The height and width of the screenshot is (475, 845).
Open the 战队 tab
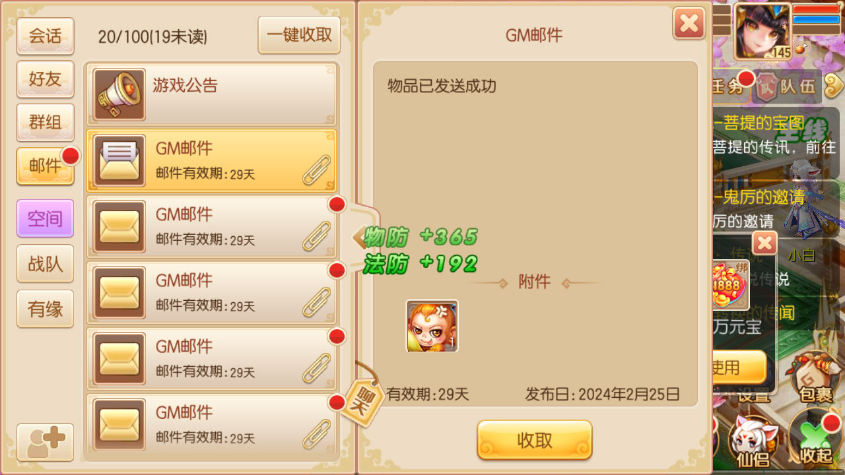pos(45,264)
